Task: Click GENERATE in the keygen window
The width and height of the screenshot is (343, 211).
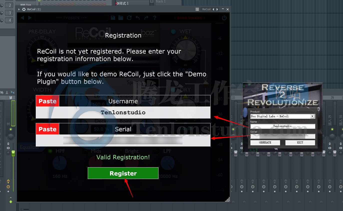Action: [265, 142]
